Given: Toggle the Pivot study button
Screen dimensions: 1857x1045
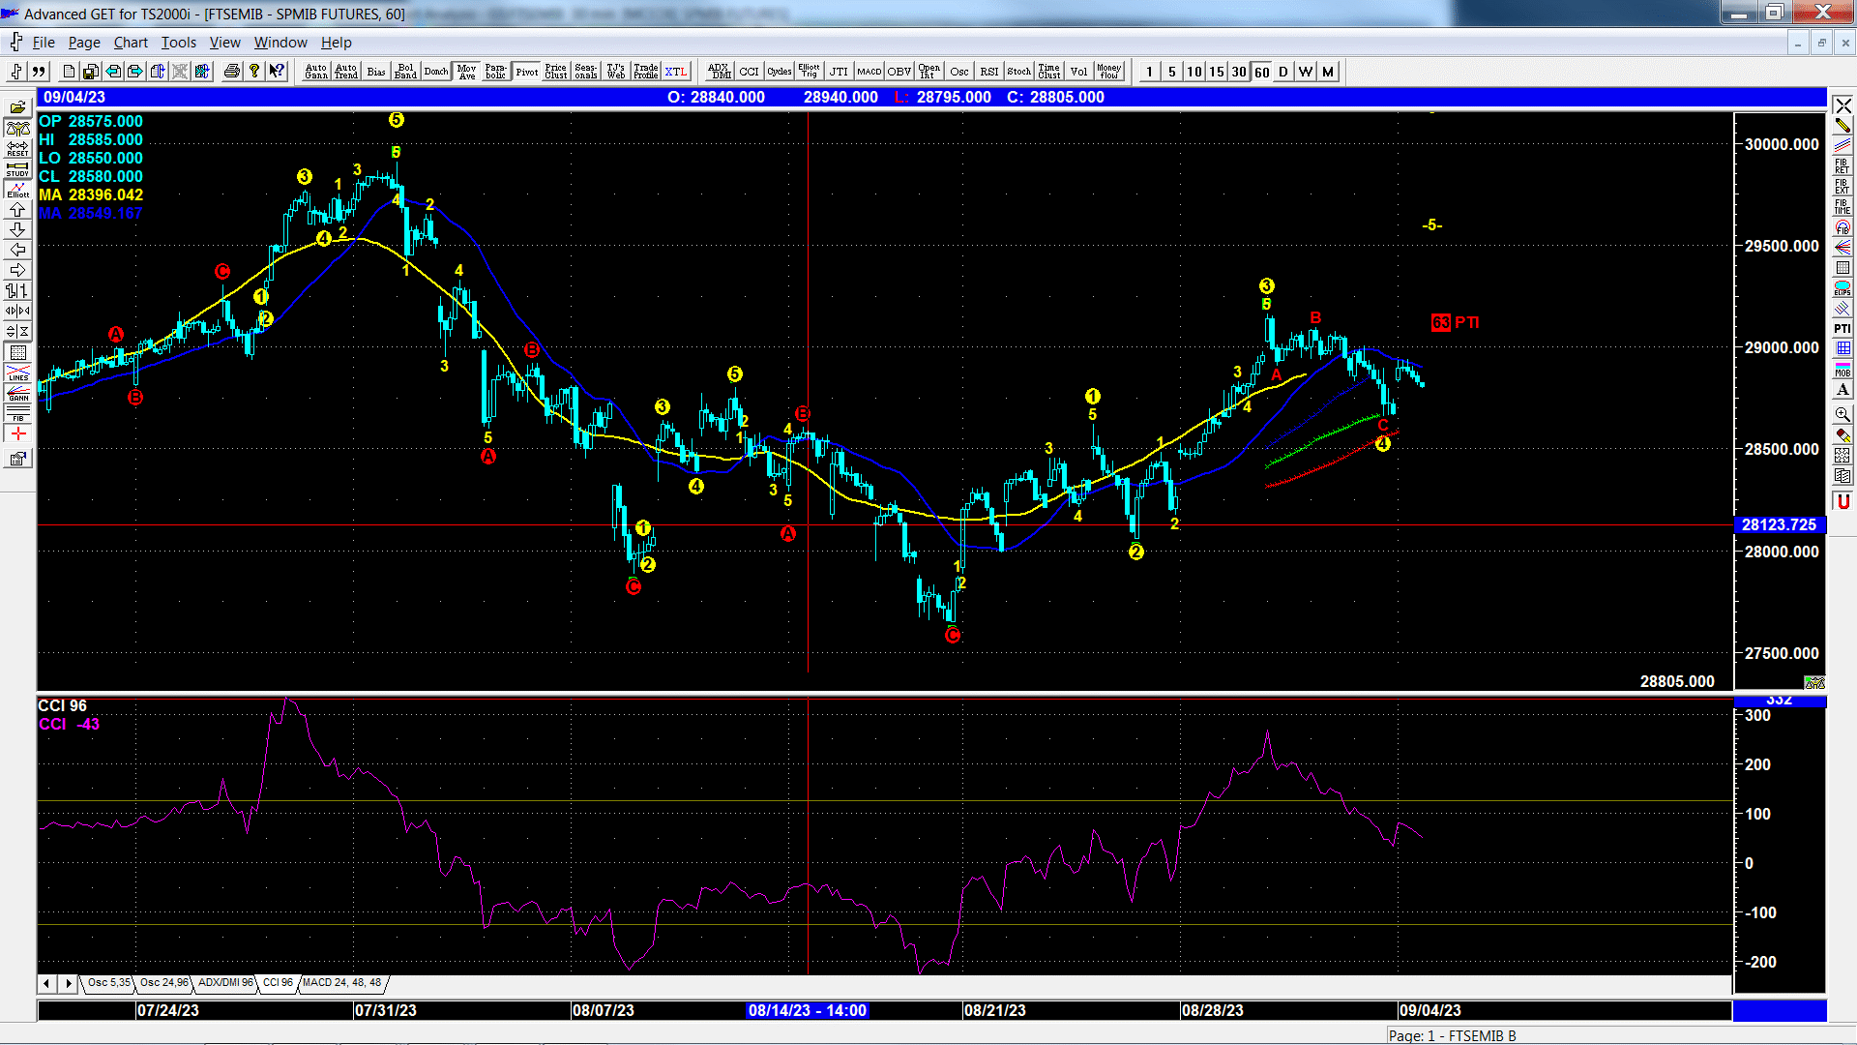Looking at the screenshot, I should click(526, 72).
